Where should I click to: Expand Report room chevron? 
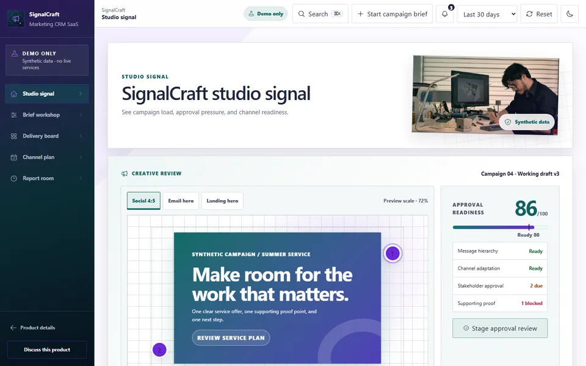[x=81, y=179]
